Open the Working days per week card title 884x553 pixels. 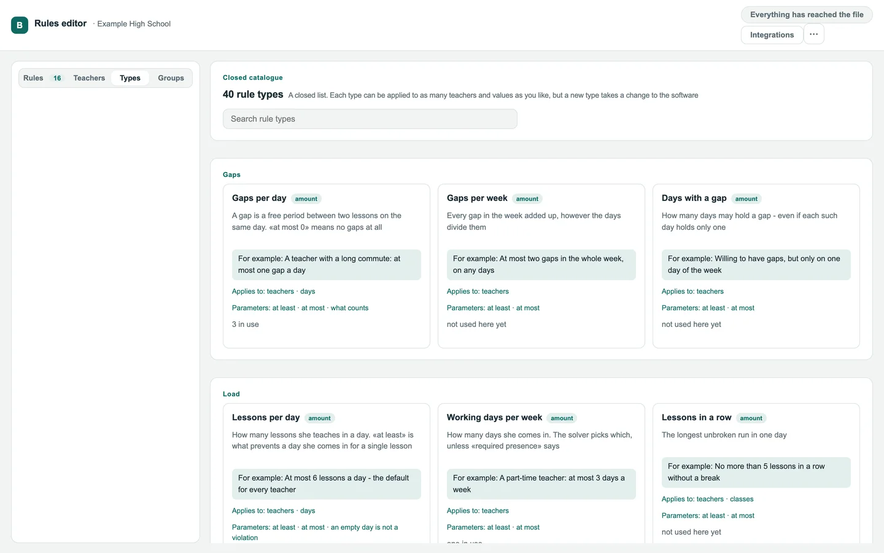click(494, 417)
